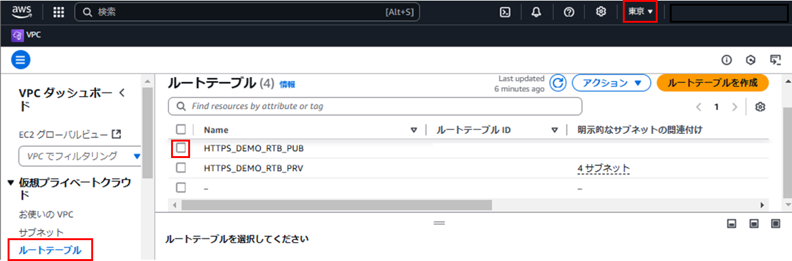Go to previous page arrow
792x261 pixels.
coord(698,107)
